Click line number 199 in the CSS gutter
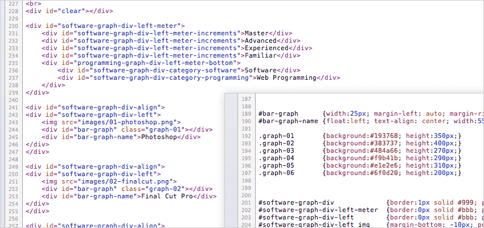Viewport: 484px width, 228px height. coord(246,188)
